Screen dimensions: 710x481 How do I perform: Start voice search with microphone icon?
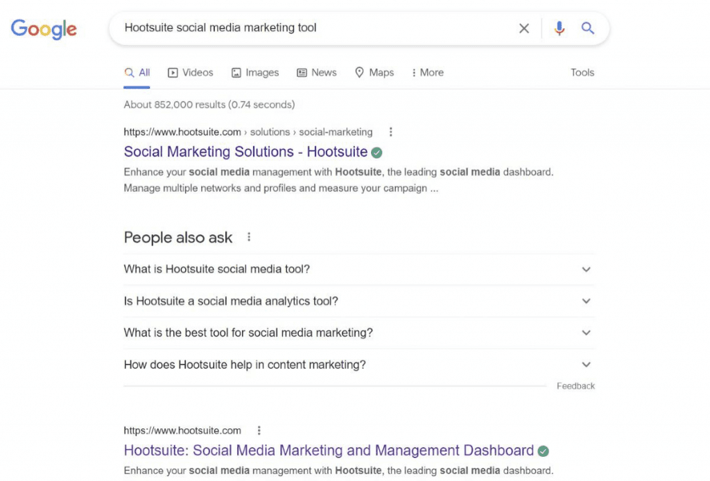pyautogui.click(x=560, y=28)
